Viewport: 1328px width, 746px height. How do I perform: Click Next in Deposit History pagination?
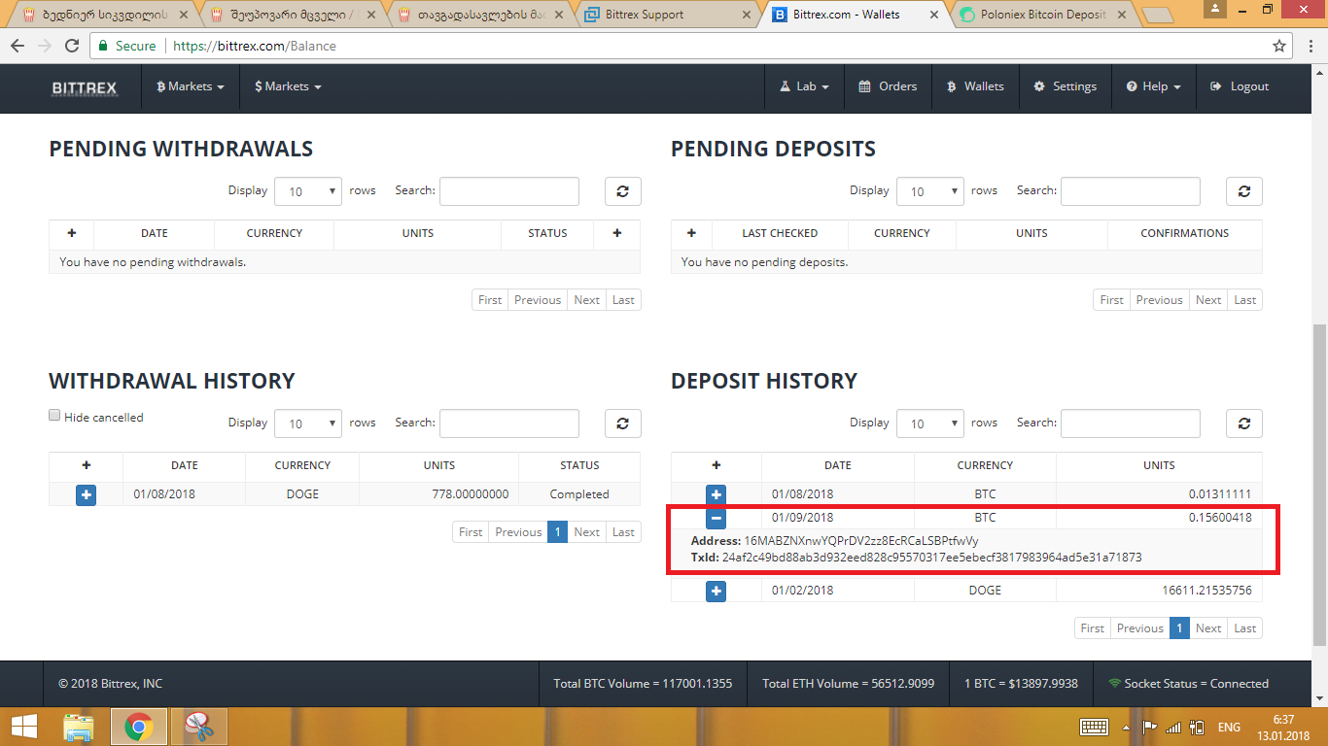pos(1208,628)
